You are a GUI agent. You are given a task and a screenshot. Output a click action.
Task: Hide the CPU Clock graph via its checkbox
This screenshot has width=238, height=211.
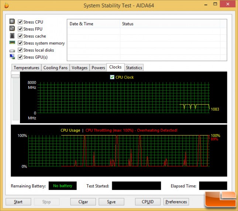(112, 77)
